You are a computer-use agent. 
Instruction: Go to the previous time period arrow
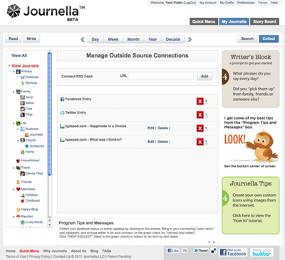click(x=83, y=40)
